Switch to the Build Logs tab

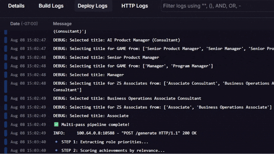pyautogui.click(x=51, y=6)
